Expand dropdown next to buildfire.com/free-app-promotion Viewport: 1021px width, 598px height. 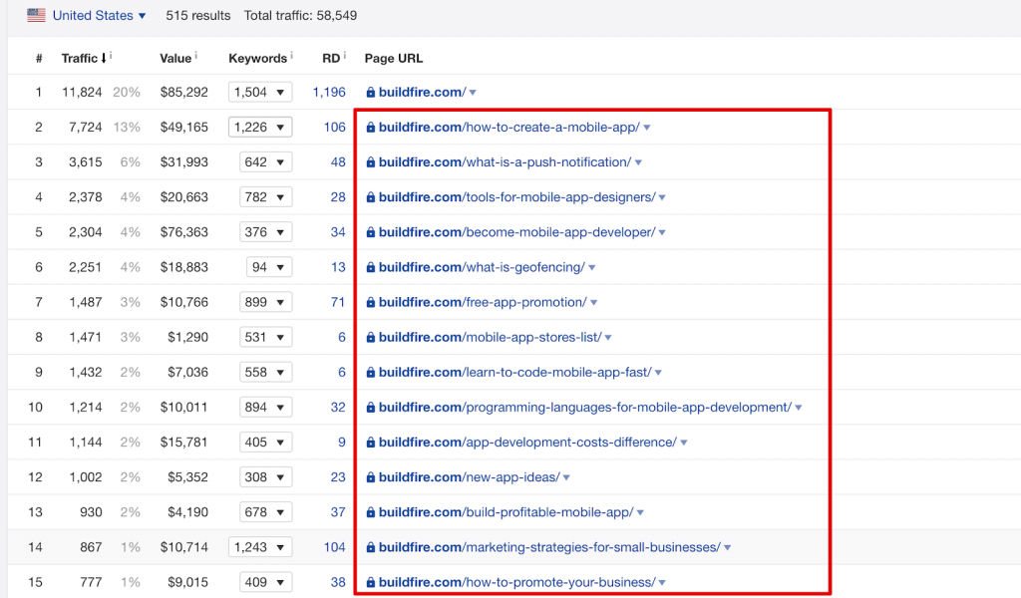pyautogui.click(x=594, y=302)
